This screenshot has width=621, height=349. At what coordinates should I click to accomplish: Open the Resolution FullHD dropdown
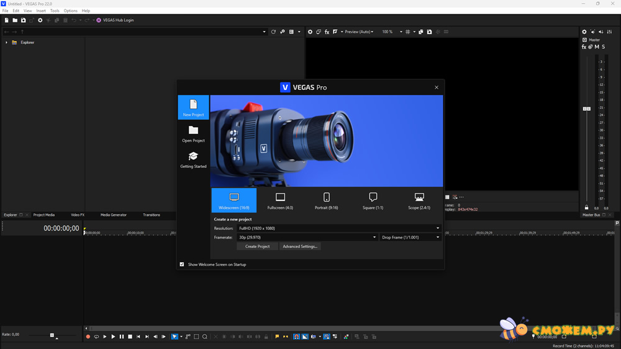[339, 228]
